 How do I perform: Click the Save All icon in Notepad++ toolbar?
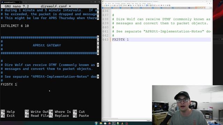[x=108, y=5]
